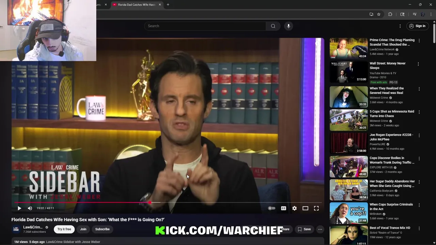Click the EXPLORE WITH US channel name

pyautogui.click(x=381, y=167)
